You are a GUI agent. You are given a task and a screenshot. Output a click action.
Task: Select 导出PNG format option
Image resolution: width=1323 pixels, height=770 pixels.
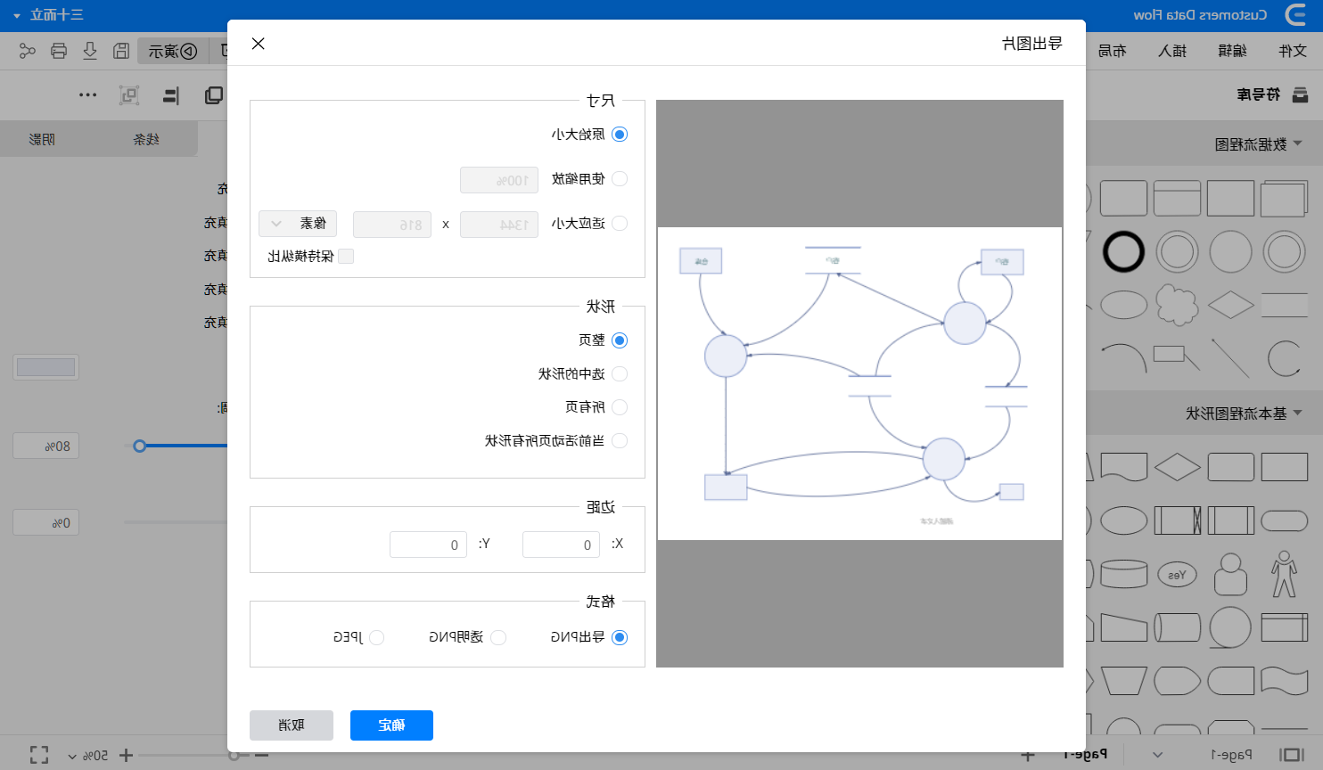[620, 637]
